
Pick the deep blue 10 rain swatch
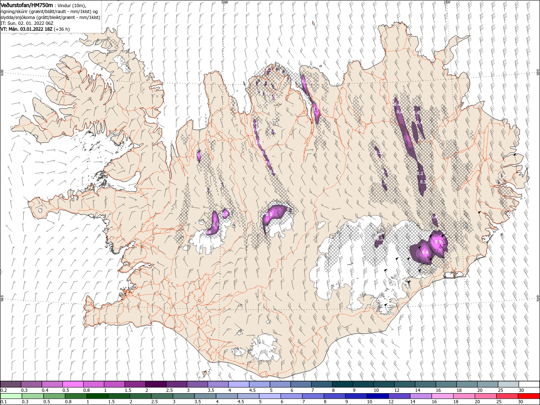tap(378, 396)
